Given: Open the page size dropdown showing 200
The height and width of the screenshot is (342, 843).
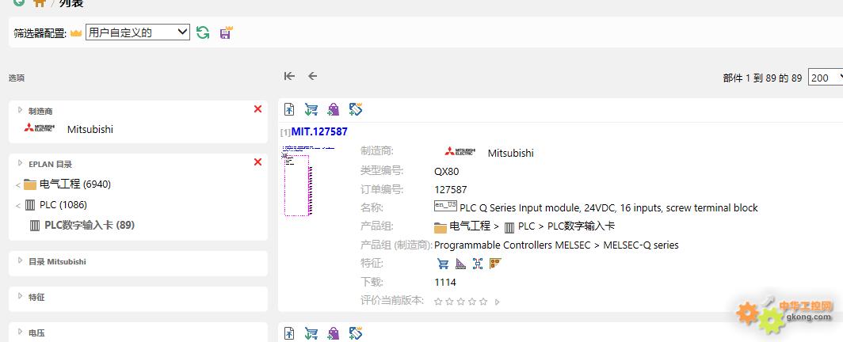Looking at the screenshot, I should [x=826, y=78].
